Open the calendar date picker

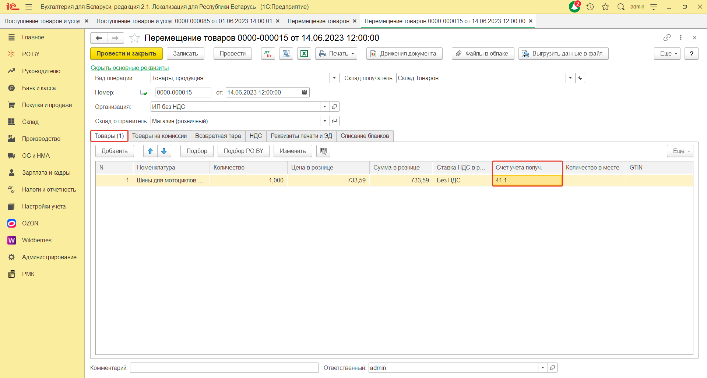pyautogui.click(x=305, y=92)
